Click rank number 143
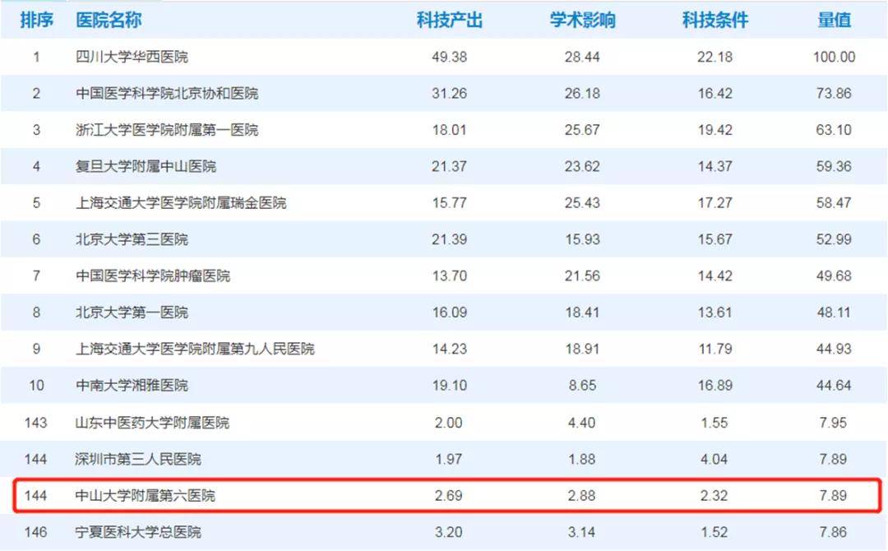Screen dimensions: 888x551 point(35,423)
